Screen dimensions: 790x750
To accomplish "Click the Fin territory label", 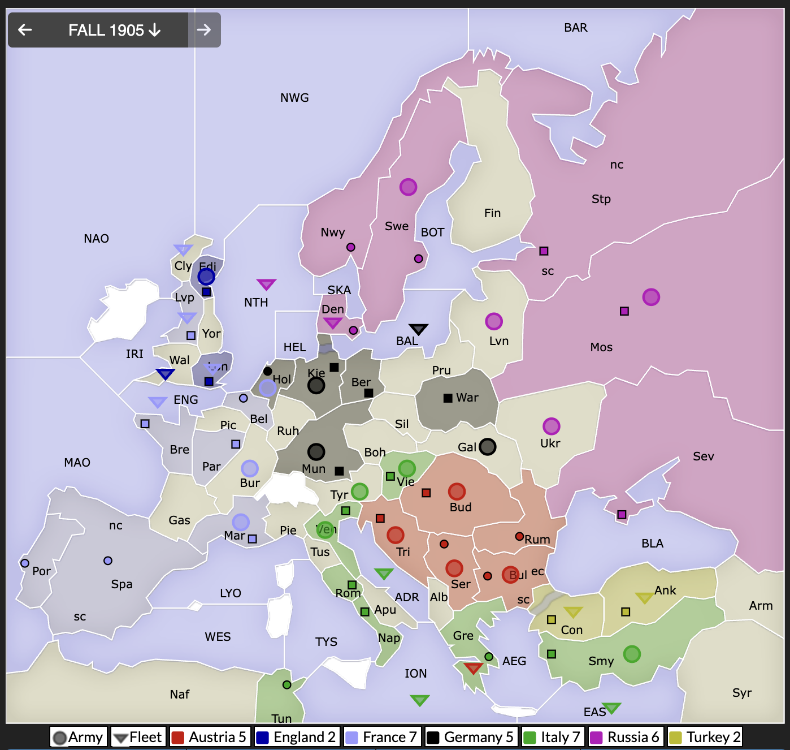I will [x=492, y=213].
